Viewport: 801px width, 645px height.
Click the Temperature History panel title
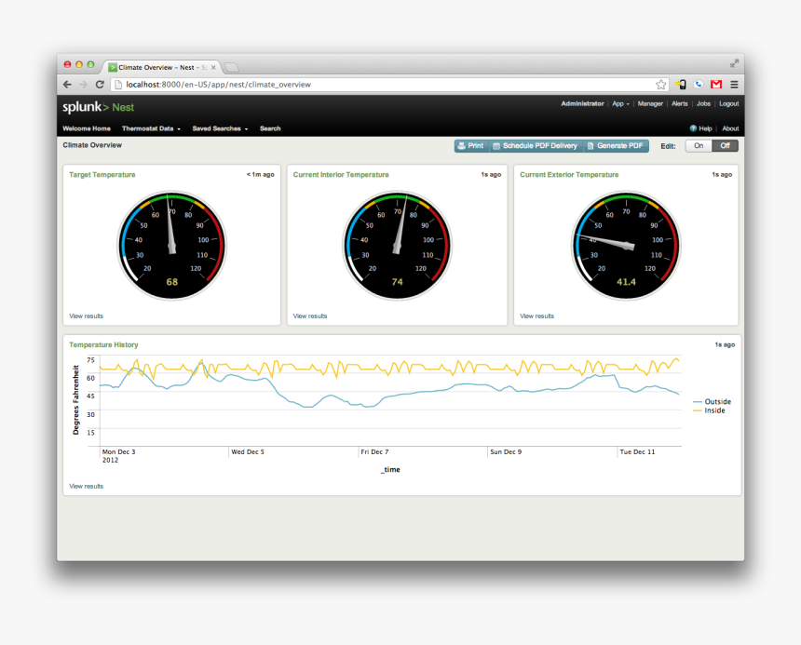click(103, 345)
